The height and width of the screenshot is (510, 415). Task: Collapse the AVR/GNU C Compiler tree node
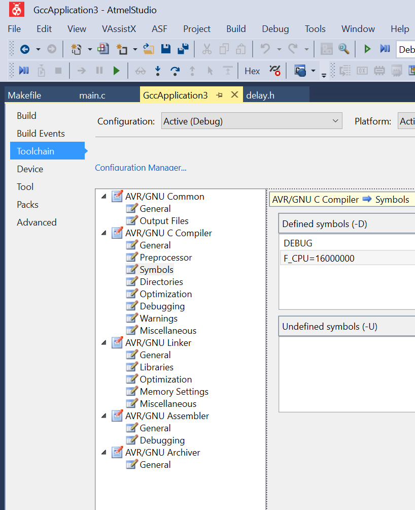pos(104,233)
